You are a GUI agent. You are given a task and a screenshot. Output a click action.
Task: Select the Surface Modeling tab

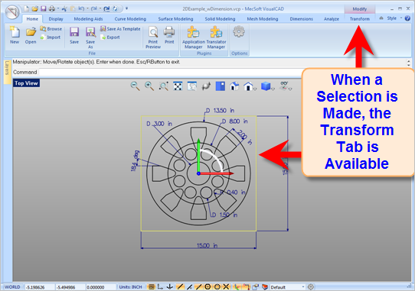175,19
